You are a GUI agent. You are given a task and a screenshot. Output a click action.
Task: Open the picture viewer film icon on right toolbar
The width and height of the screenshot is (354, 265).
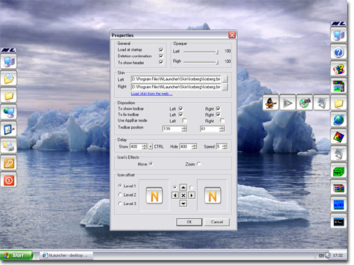click(x=338, y=86)
